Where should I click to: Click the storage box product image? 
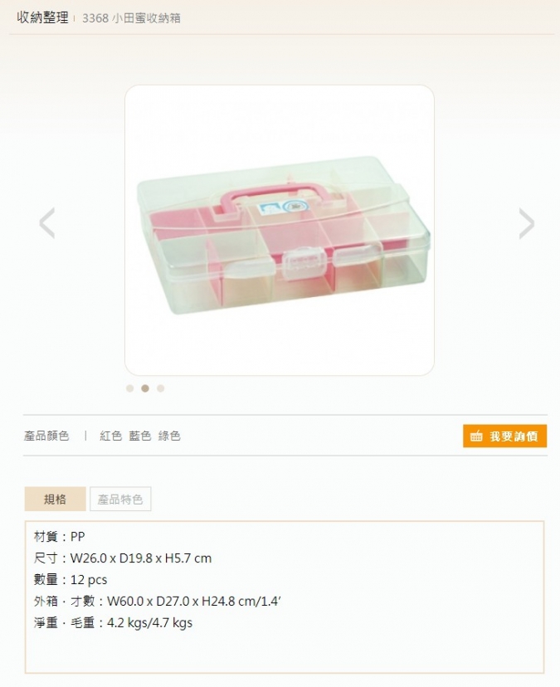click(x=280, y=230)
